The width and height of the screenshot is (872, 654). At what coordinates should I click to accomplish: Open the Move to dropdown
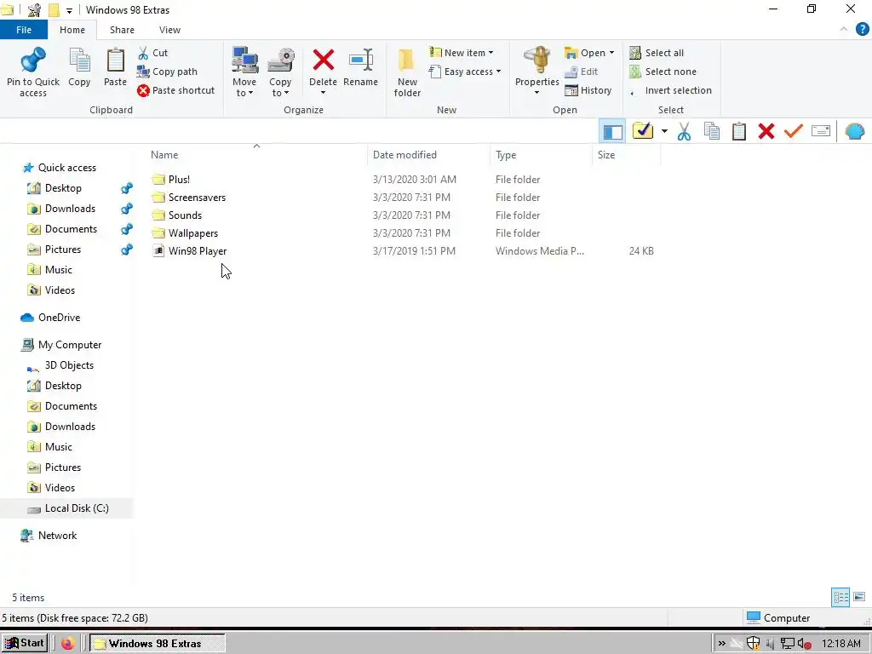pyautogui.click(x=244, y=72)
